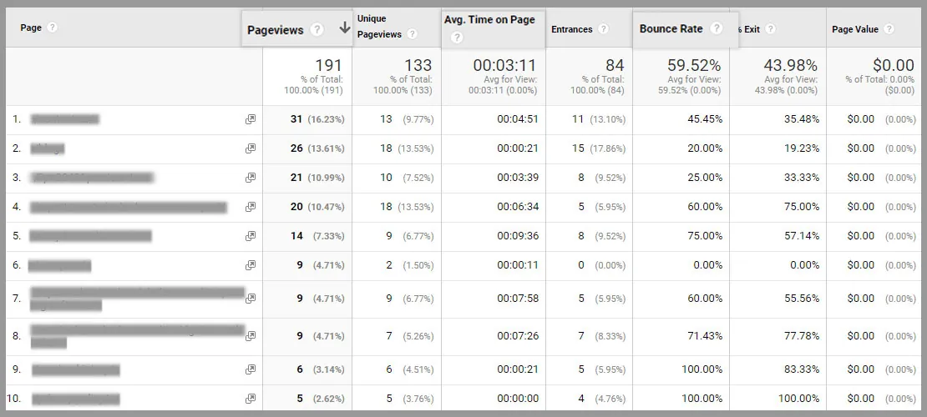The width and height of the screenshot is (927, 417).
Task: Click the pageviews value 31 (16.23%)
Action: pyautogui.click(x=317, y=119)
